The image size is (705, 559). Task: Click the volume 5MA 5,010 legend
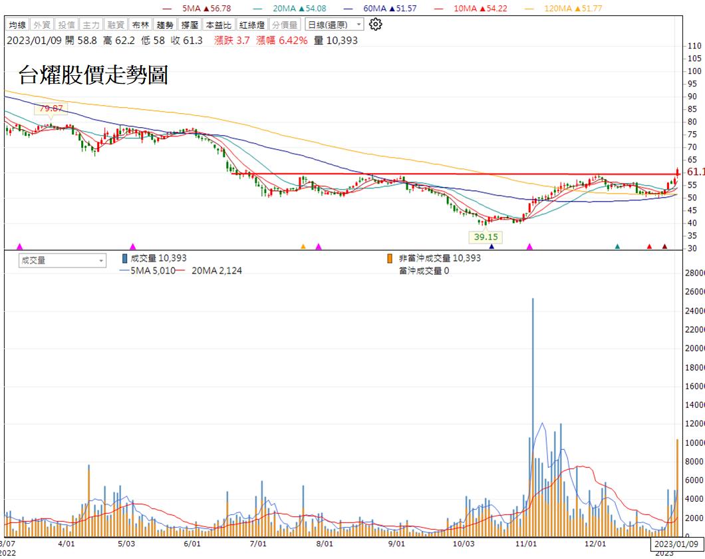(147, 270)
